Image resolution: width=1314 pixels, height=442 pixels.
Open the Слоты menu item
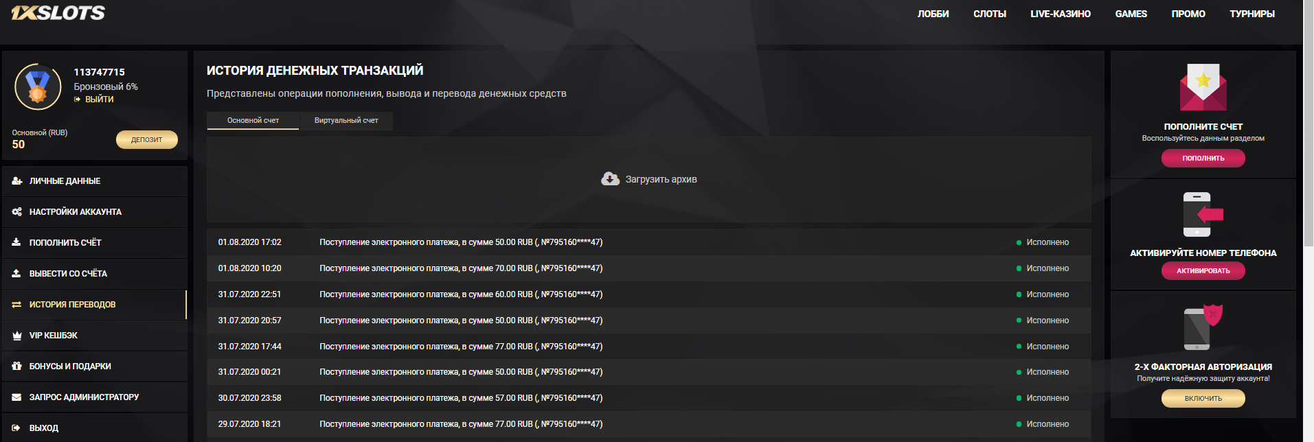pos(989,14)
